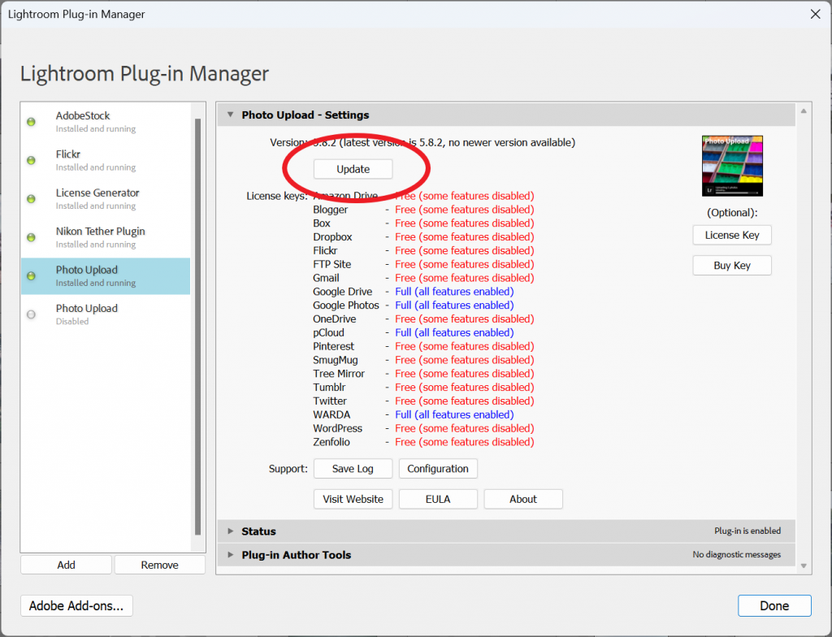This screenshot has width=832, height=637.
Task: Click the Photo Upload plug-in thumbnail image
Action: coord(732,166)
